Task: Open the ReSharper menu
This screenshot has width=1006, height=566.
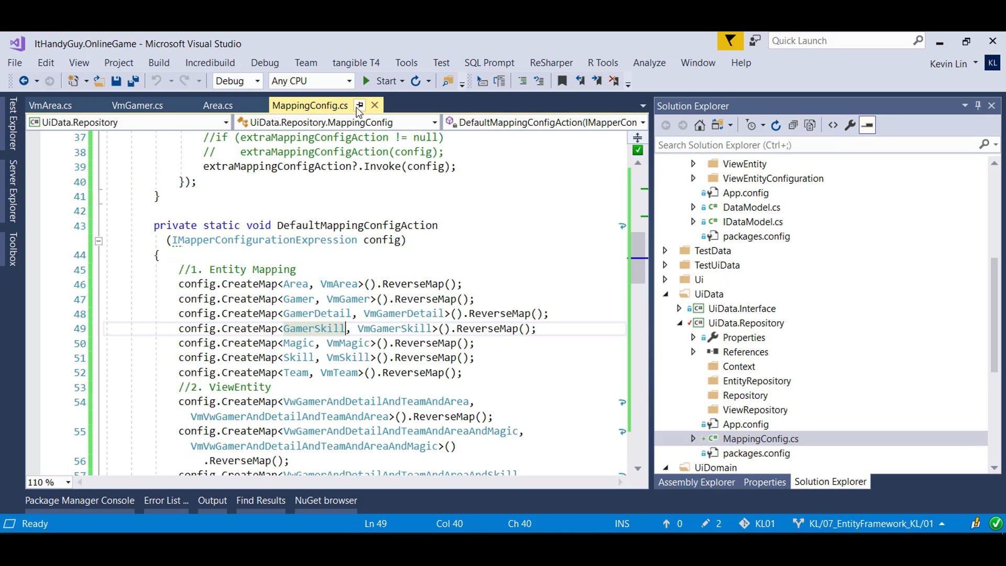Action: [551, 63]
